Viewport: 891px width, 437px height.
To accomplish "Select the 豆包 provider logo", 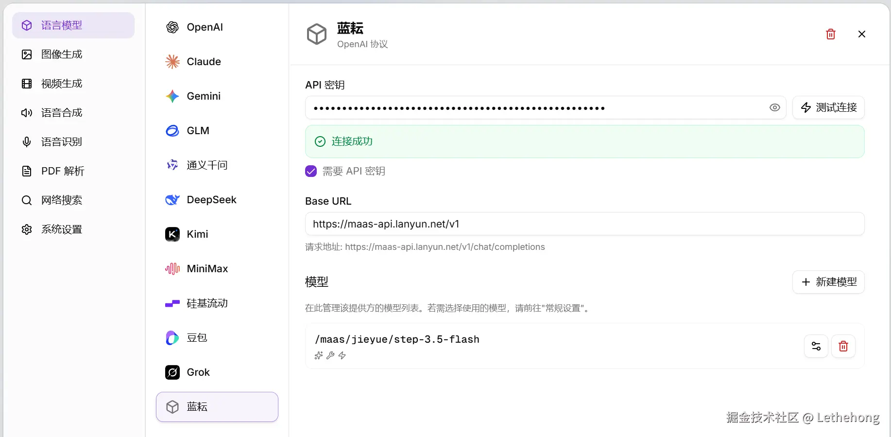I will [x=172, y=338].
